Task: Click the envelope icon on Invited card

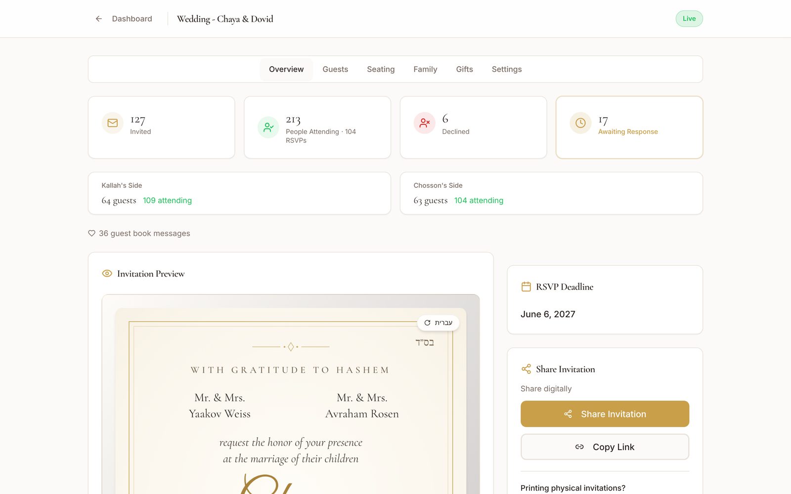Action: pyautogui.click(x=113, y=123)
